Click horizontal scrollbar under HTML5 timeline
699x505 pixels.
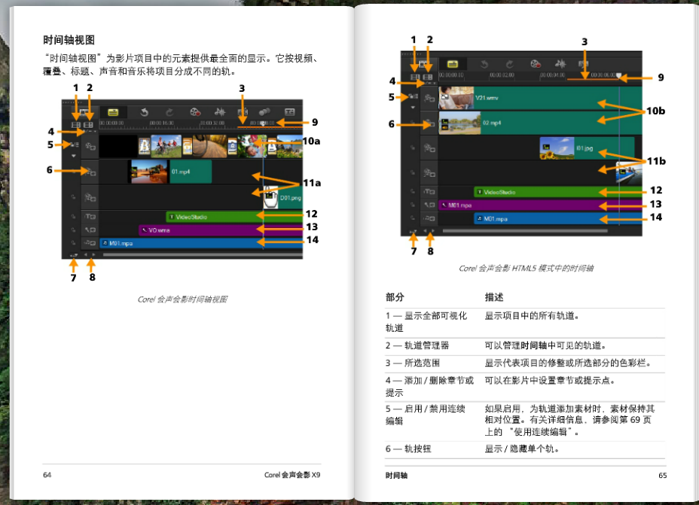[x=525, y=231]
